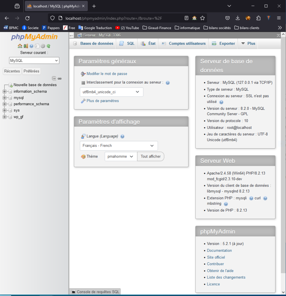The image size is (286, 296).
Task: Click help icon beside SSL n'est pas utilisé
Action: click(221, 102)
